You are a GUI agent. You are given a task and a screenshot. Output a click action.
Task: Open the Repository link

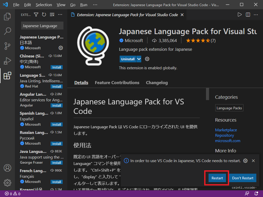pos(224,135)
